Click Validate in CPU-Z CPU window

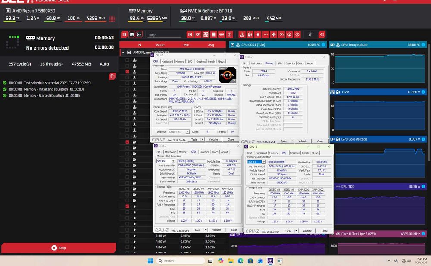click(x=213, y=139)
